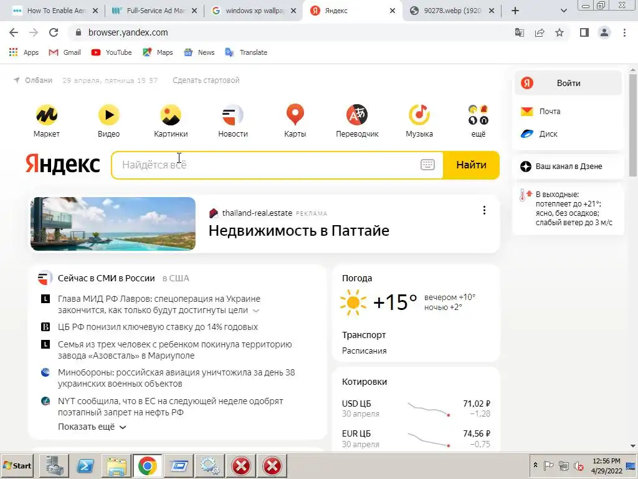Open the Переводчик service icon
This screenshot has width=638, height=479.
click(x=357, y=121)
